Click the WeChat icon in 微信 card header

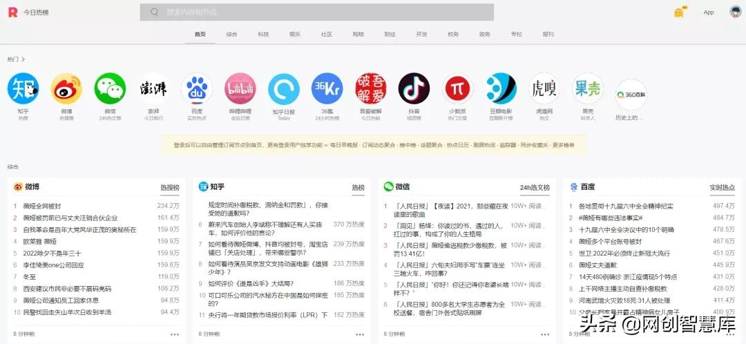(389, 187)
